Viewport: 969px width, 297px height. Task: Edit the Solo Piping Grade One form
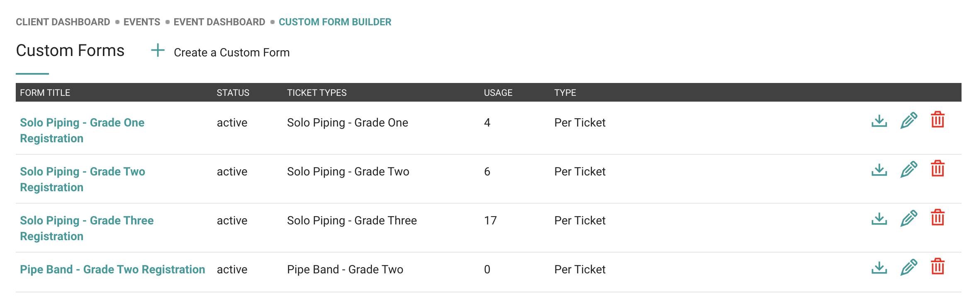tap(908, 121)
